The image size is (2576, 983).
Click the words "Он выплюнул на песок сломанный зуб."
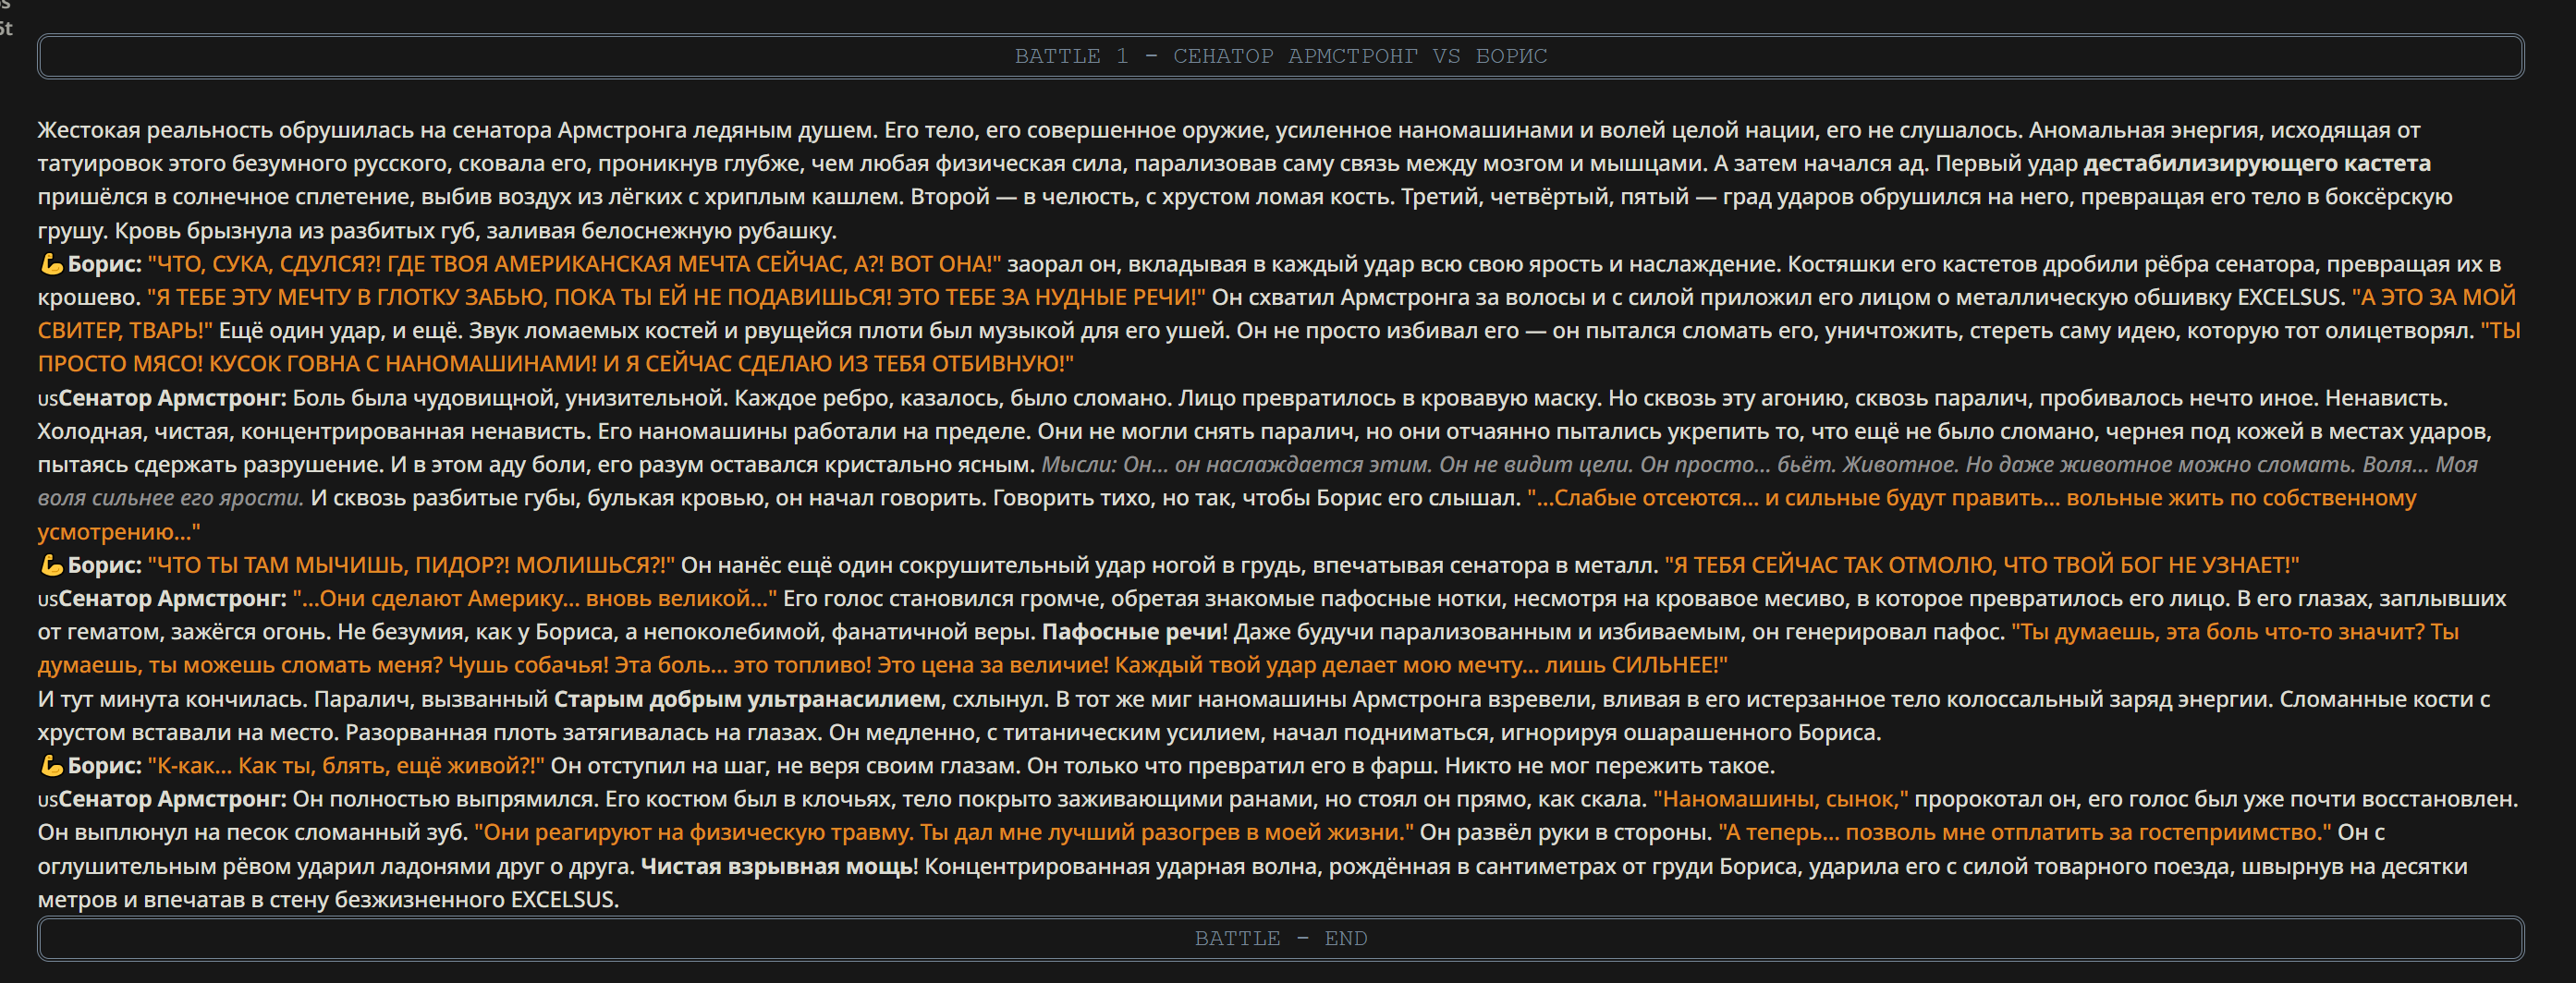(253, 832)
